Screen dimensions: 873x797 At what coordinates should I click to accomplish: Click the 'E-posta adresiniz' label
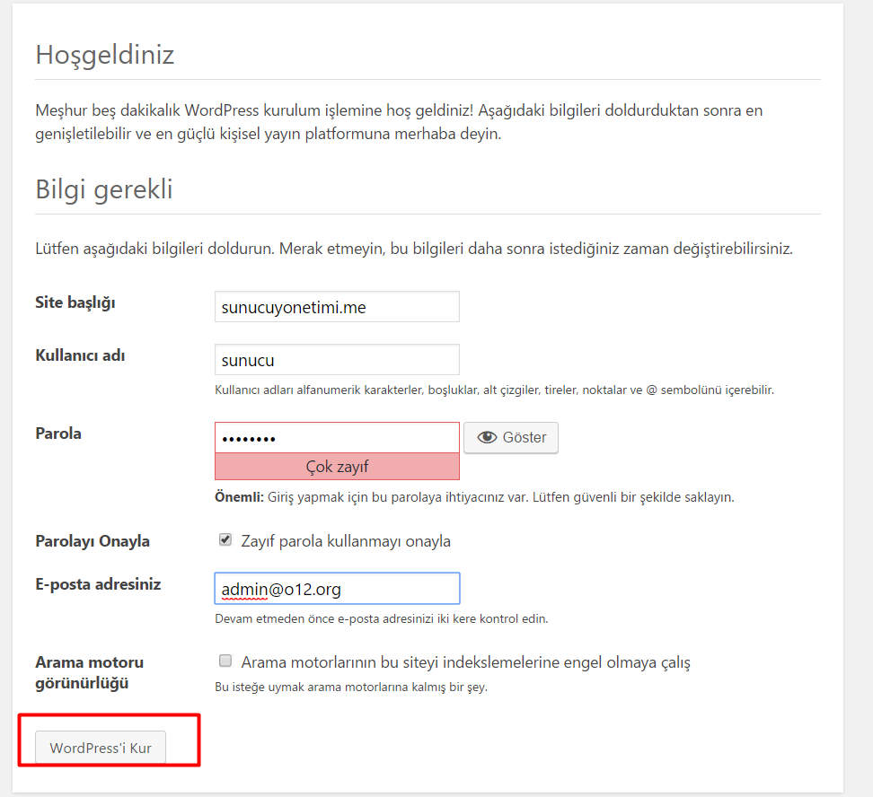98,584
